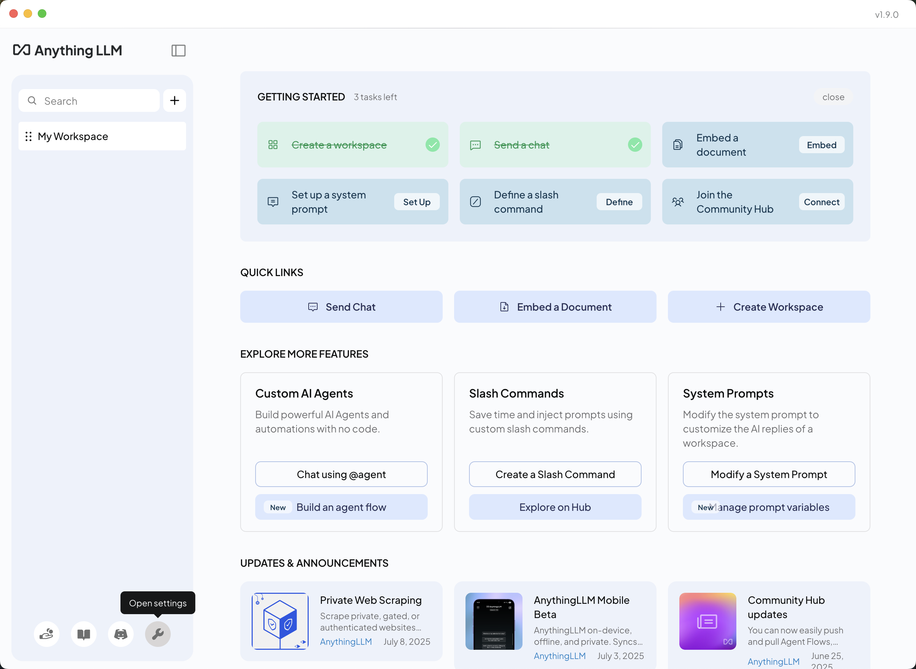Close the Getting Started checklist

[x=833, y=97]
